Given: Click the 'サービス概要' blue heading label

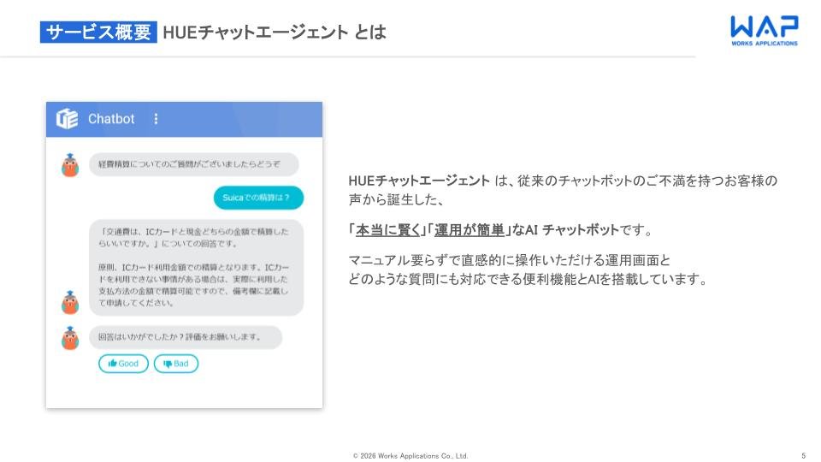Looking at the screenshot, I should (98, 32).
